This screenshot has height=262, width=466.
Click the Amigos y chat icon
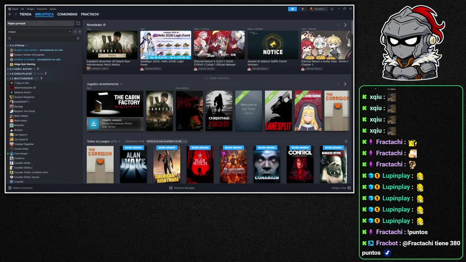(x=349, y=188)
